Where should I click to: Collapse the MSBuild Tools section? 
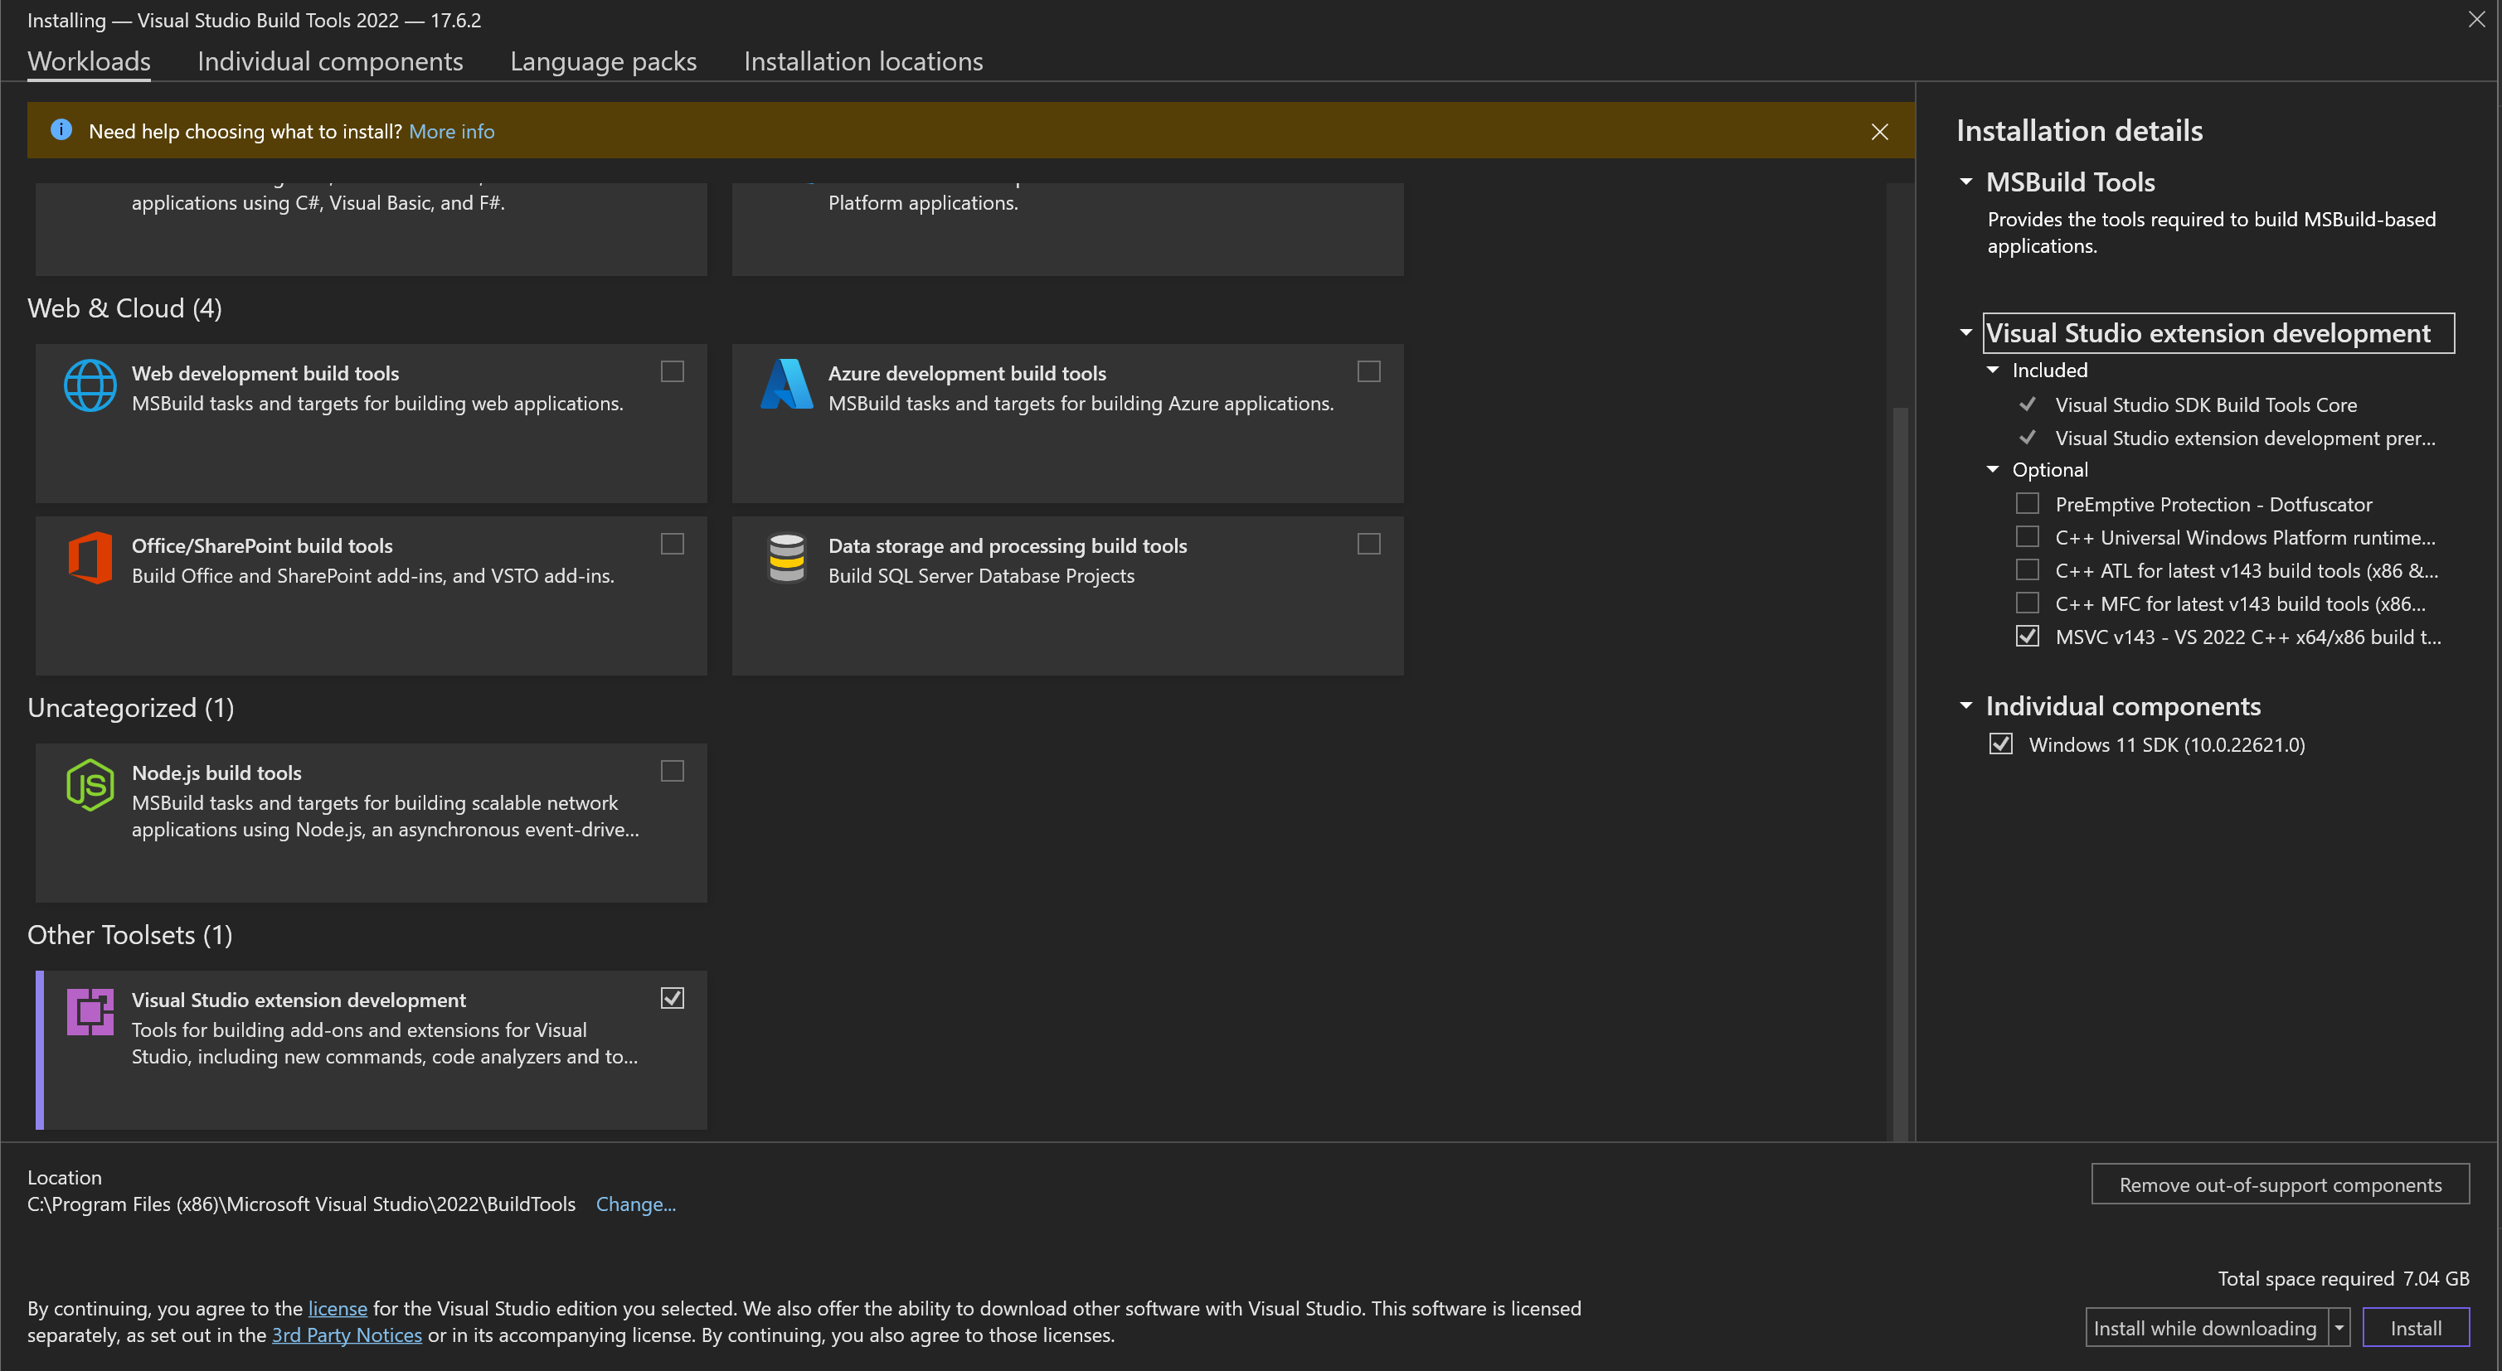coord(1965,182)
